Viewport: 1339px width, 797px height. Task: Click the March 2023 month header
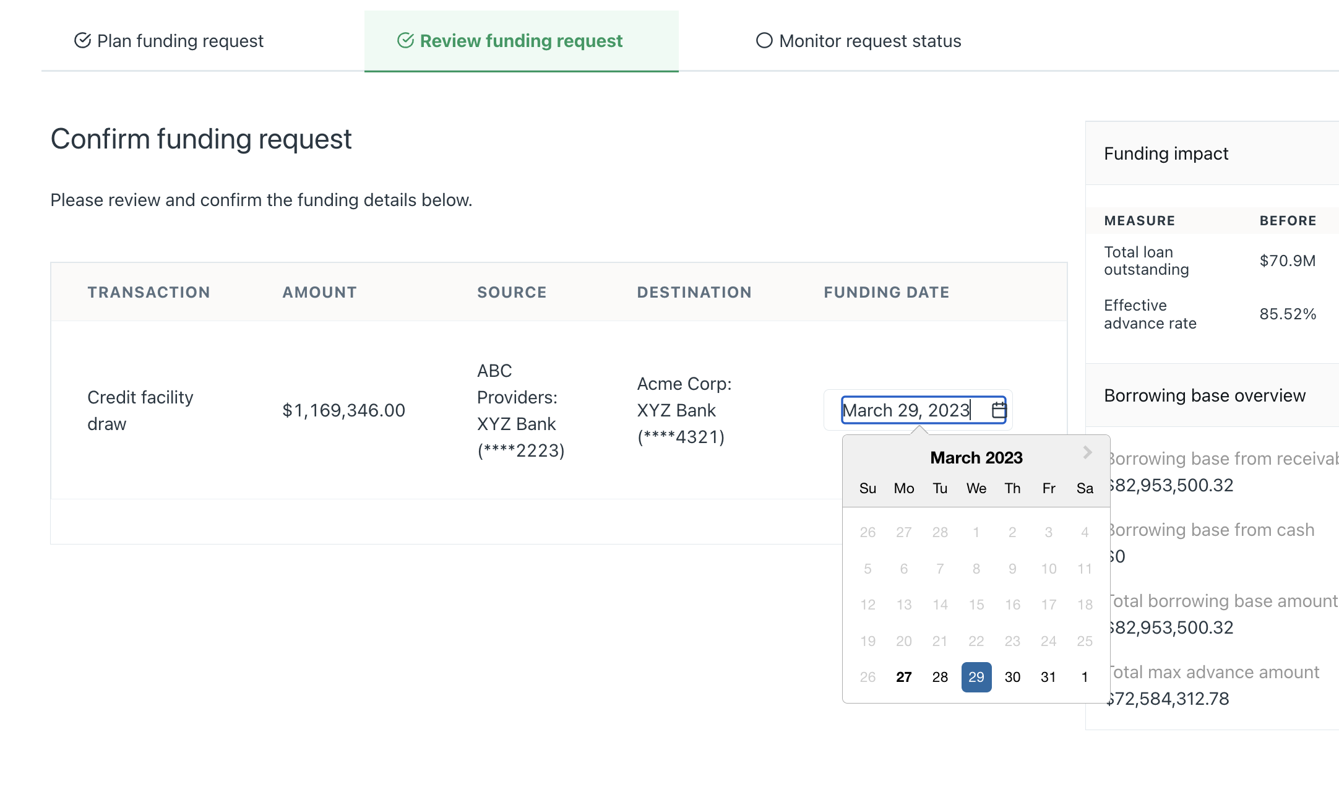pos(976,458)
